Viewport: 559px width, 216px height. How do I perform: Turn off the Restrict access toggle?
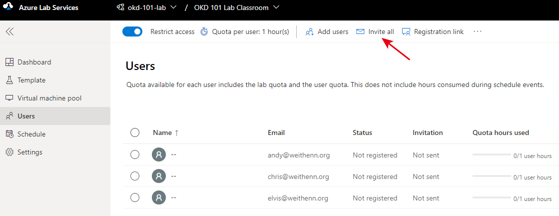tap(132, 32)
